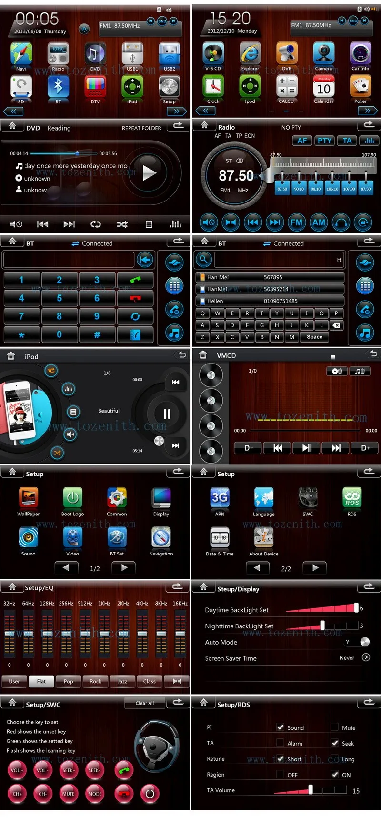Select the Rock equalizer preset
This screenshot has height=818, width=381.
coord(95,681)
